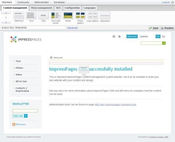Switch site language to EN

click(x=158, y=36)
